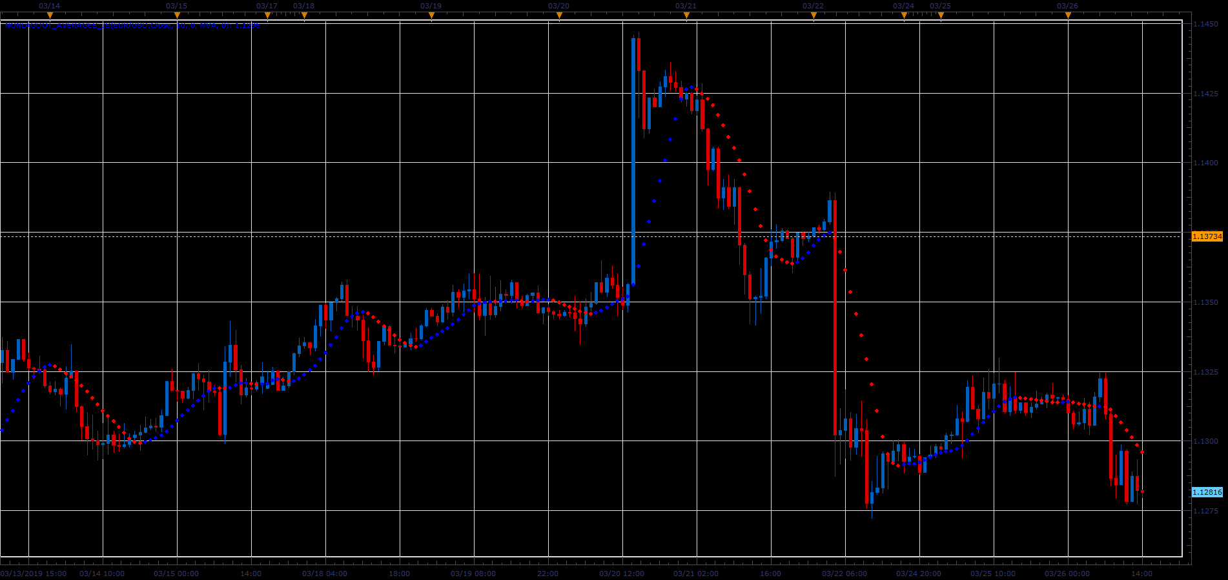Click the 1.1450 price axis label
The image size is (1228, 580).
[1205, 24]
